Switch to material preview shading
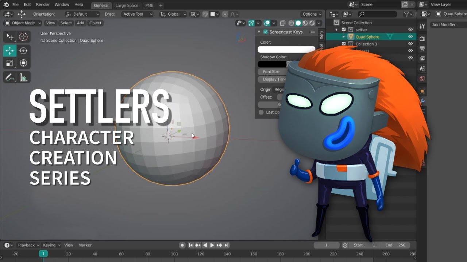Viewport: 467px width, 262px height. point(305,23)
